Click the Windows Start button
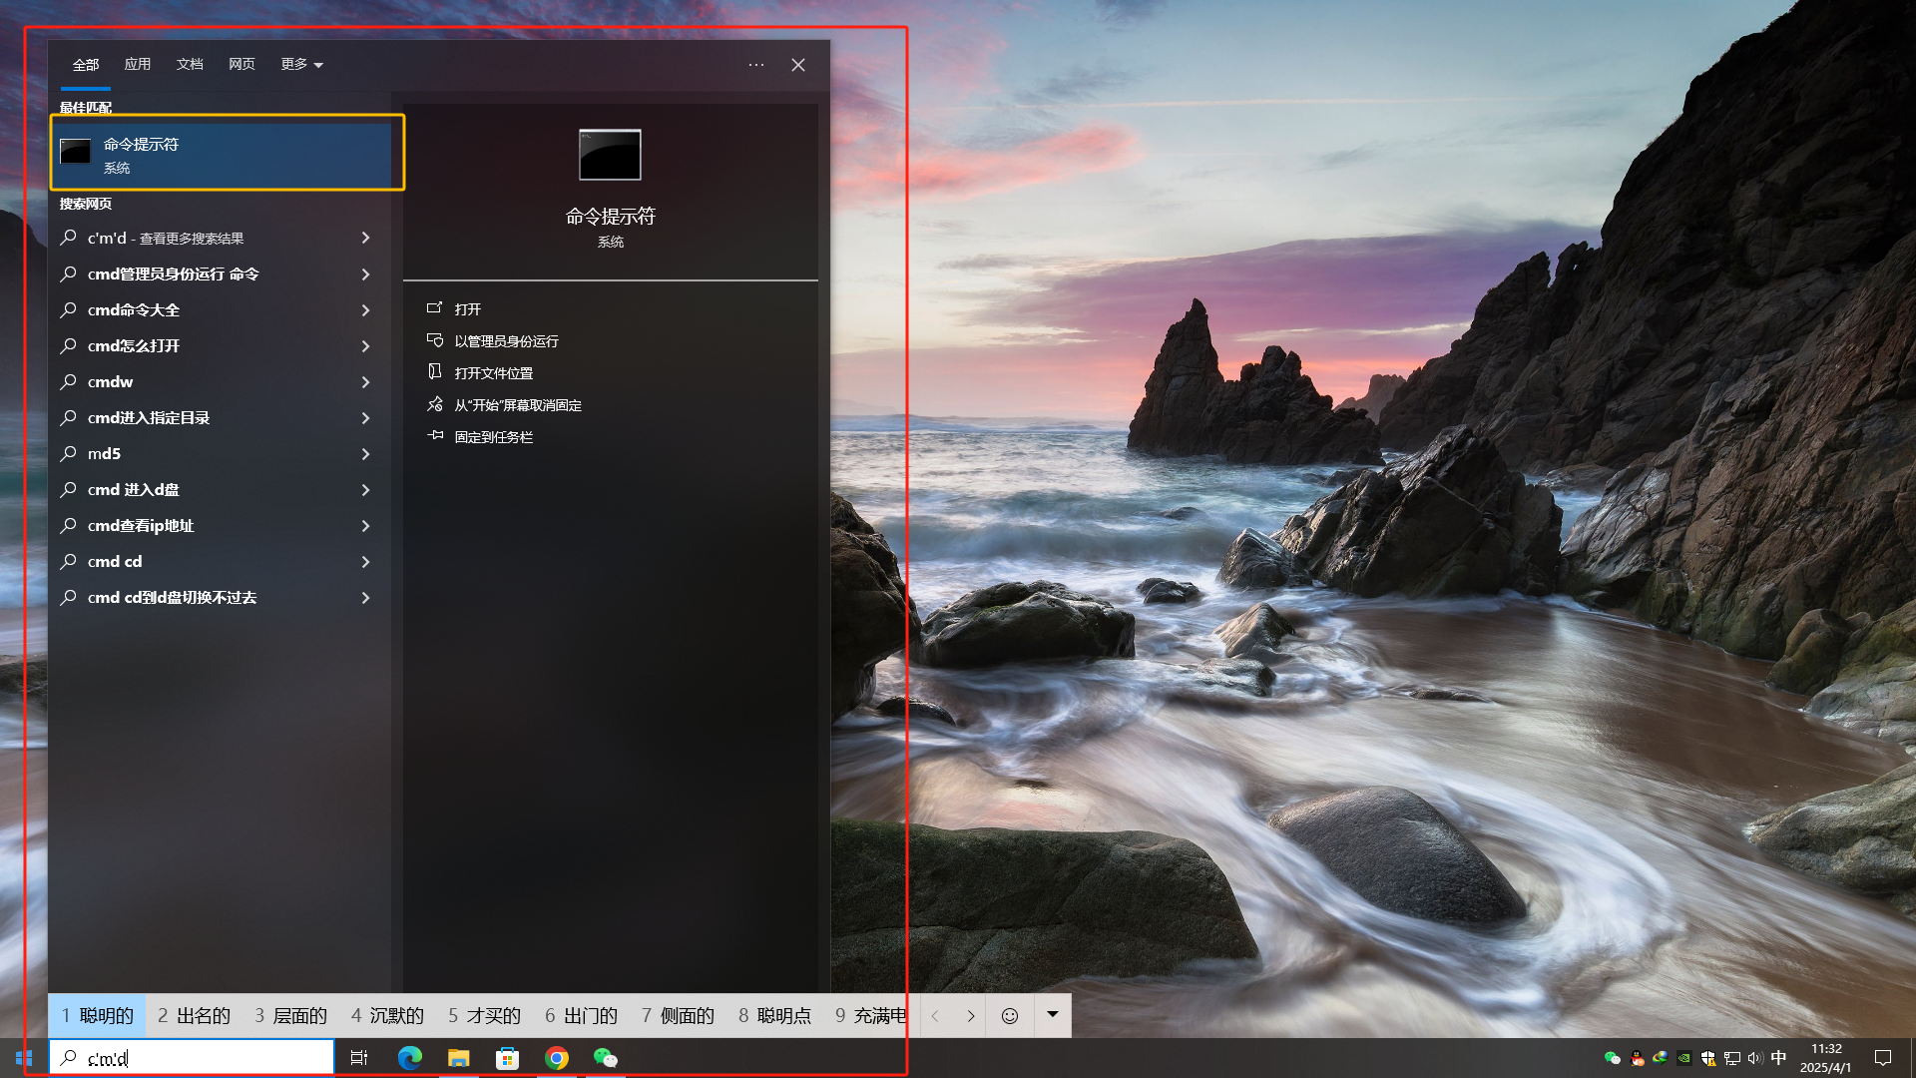 (24, 1058)
